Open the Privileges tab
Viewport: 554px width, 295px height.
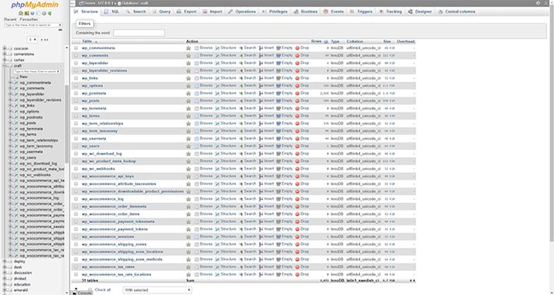pyautogui.click(x=275, y=12)
